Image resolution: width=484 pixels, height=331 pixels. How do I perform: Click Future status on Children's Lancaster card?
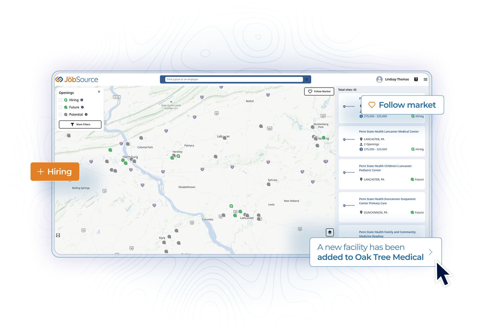pos(417,179)
